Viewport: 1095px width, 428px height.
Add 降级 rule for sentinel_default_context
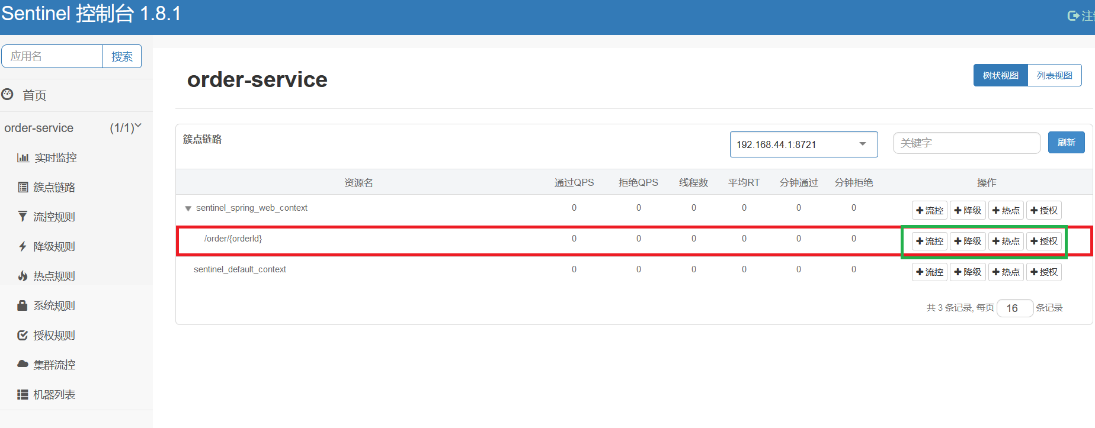[x=968, y=272]
